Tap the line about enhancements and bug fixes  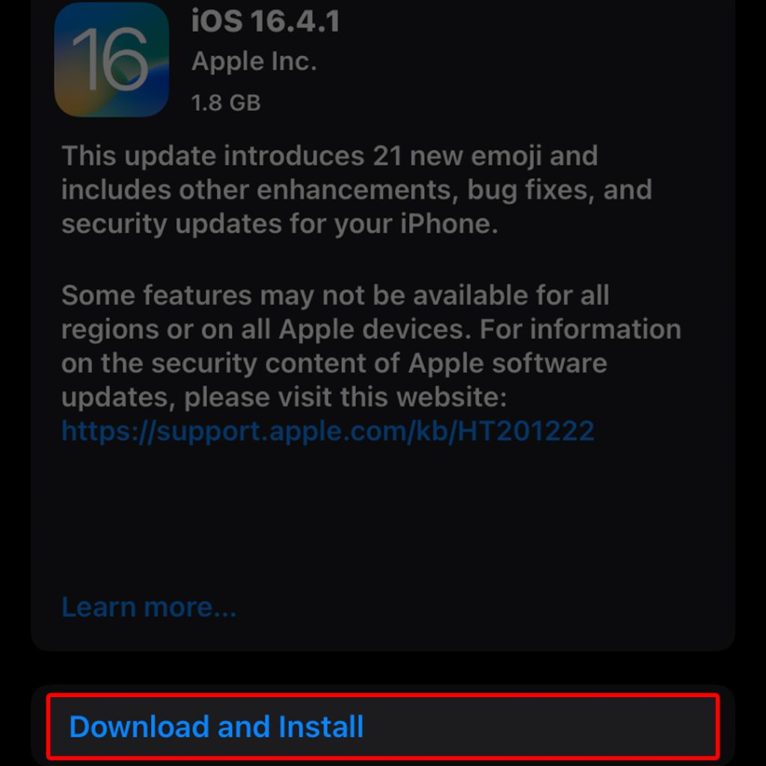(x=357, y=190)
